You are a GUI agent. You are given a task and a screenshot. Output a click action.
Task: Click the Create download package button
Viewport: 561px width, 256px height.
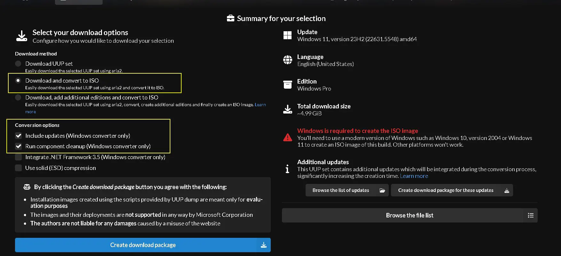(143, 245)
